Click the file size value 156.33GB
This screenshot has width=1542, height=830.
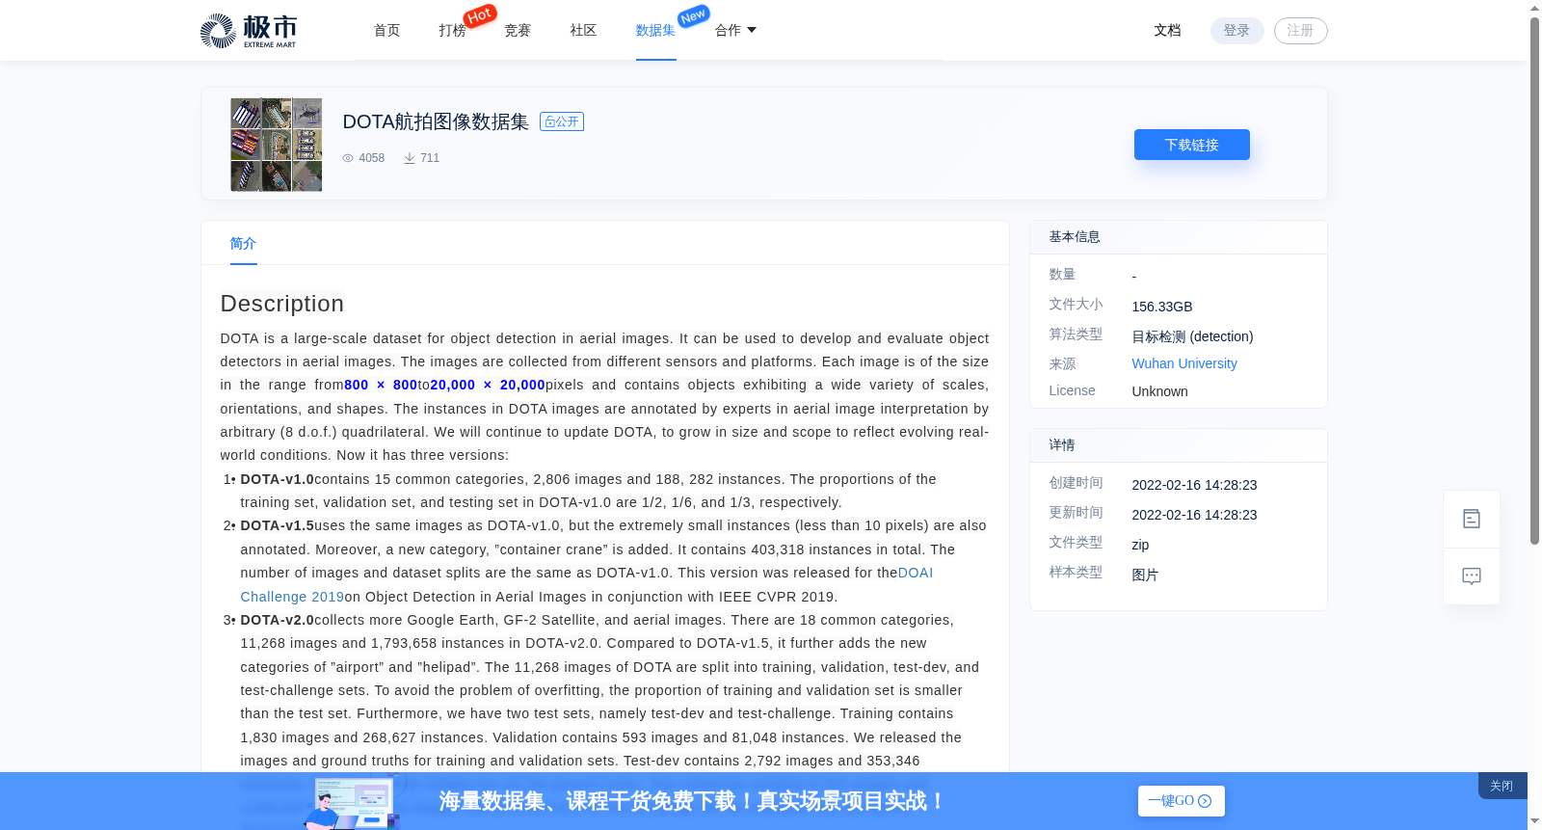pyautogui.click(x=1162, y=307)
